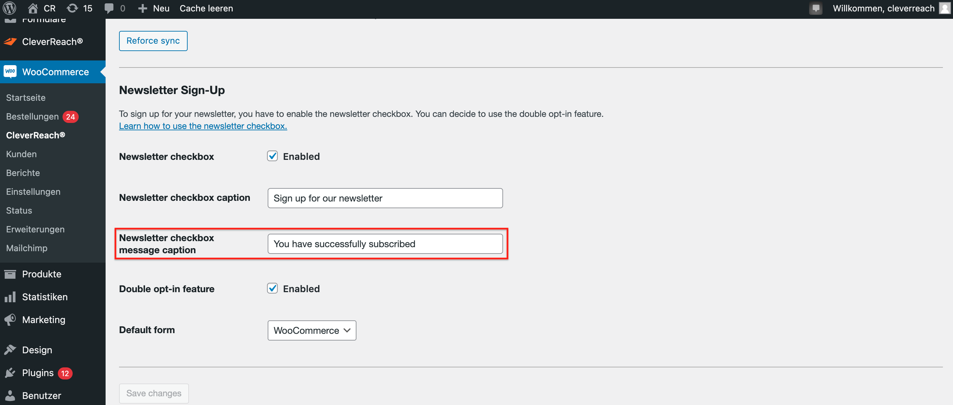Expand the Default form WooCommerce dropdown

(x=312, y=330)
